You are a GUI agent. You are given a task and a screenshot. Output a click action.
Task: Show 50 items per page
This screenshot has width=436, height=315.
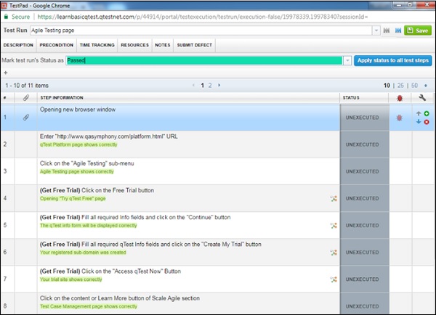[414, 86]
